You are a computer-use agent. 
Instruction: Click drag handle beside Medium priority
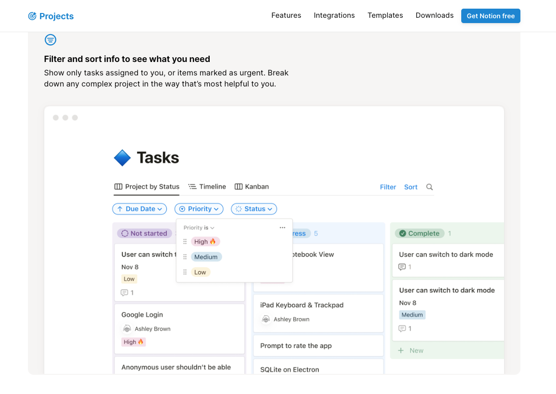point(185,257)
